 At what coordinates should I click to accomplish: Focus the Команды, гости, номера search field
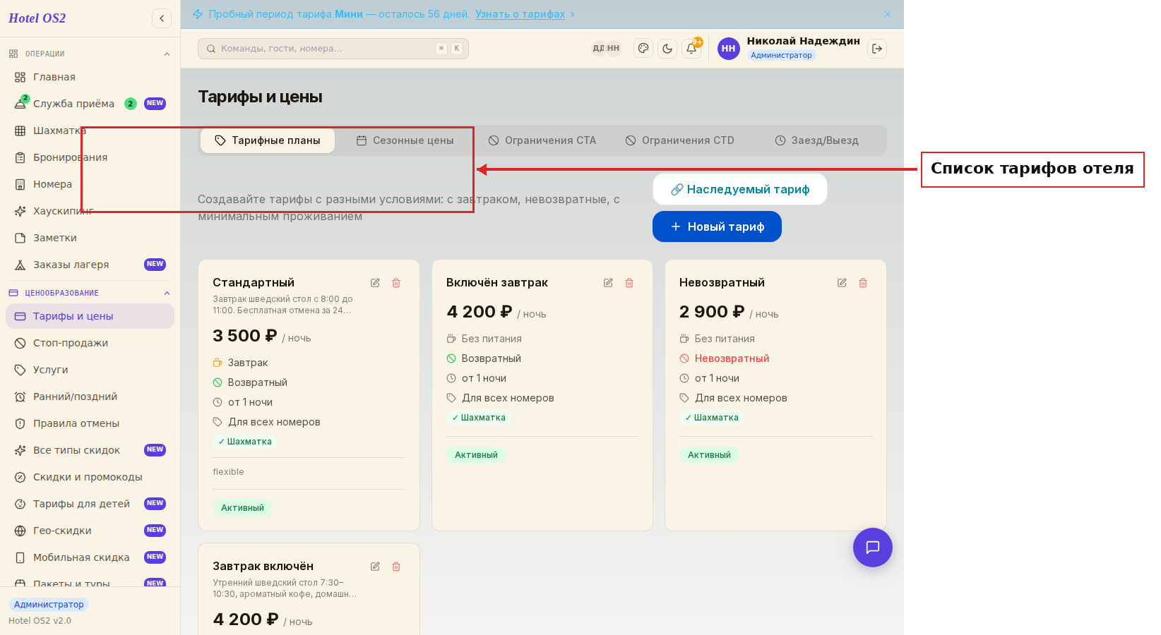(333, 49)
